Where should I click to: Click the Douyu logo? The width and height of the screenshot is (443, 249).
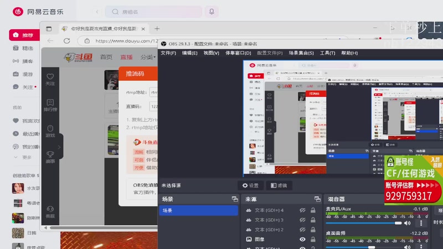pos(78,57)
